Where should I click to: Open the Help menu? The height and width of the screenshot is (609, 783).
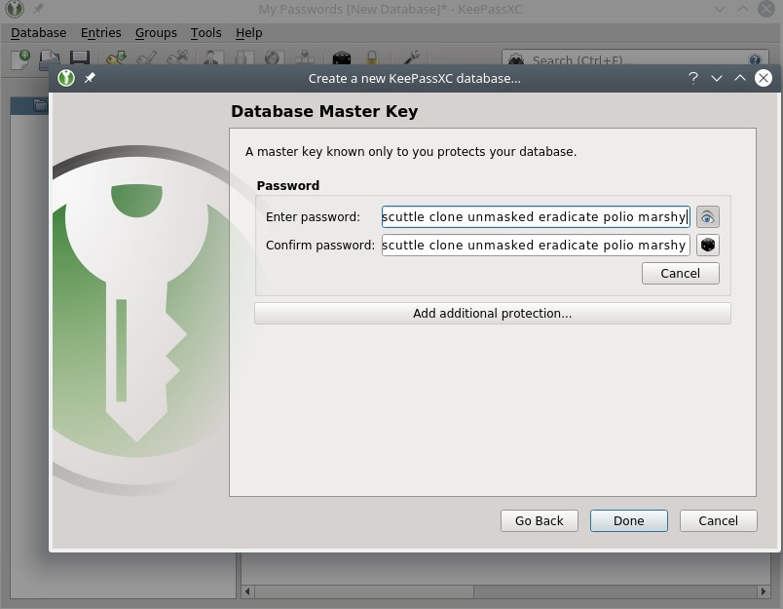(248, 33)
